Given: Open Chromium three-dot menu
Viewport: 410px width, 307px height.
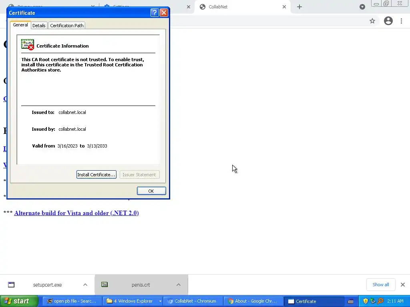Looking at the screenshot, I should pos(401,21).
